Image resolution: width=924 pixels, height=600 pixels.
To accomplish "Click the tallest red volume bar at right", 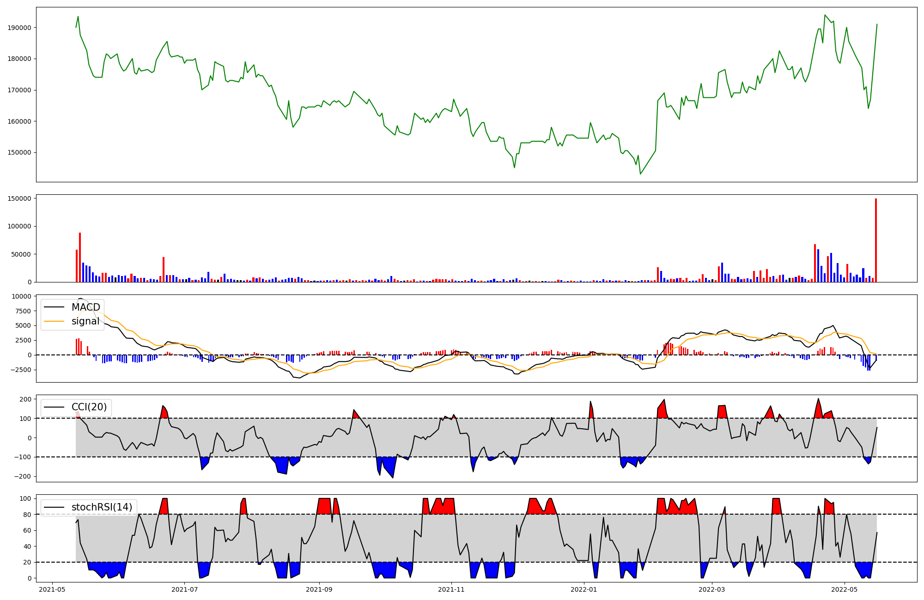I will 876,240.
